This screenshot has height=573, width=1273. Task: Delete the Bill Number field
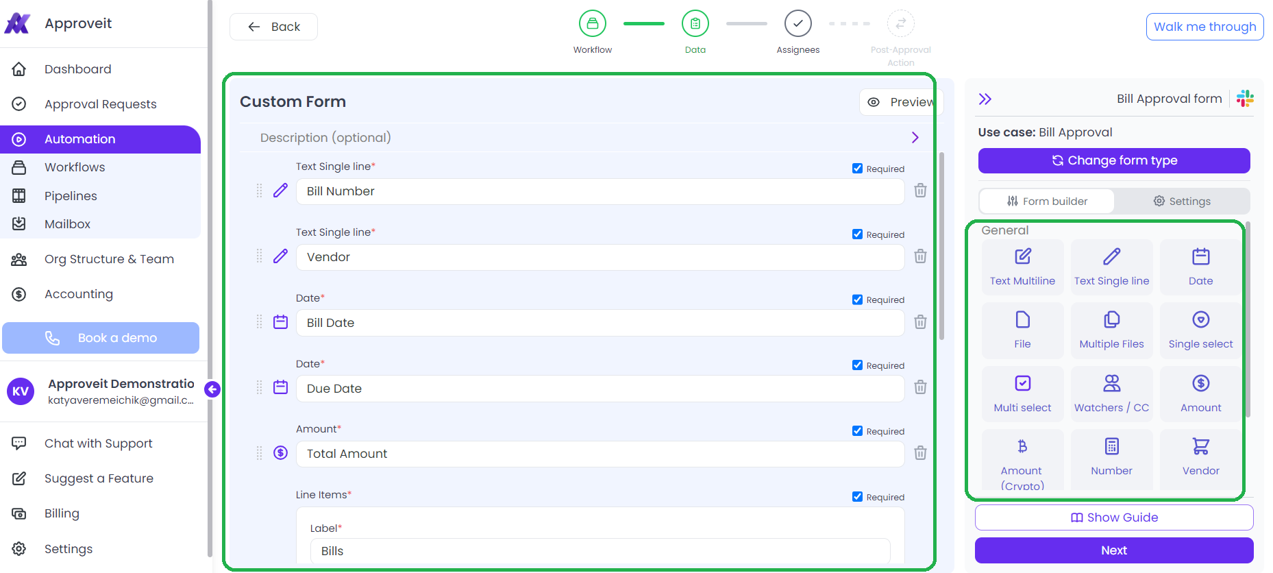920,191
